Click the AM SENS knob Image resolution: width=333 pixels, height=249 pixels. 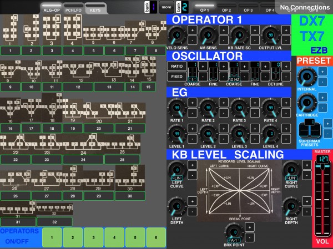(x=208, y=35)
